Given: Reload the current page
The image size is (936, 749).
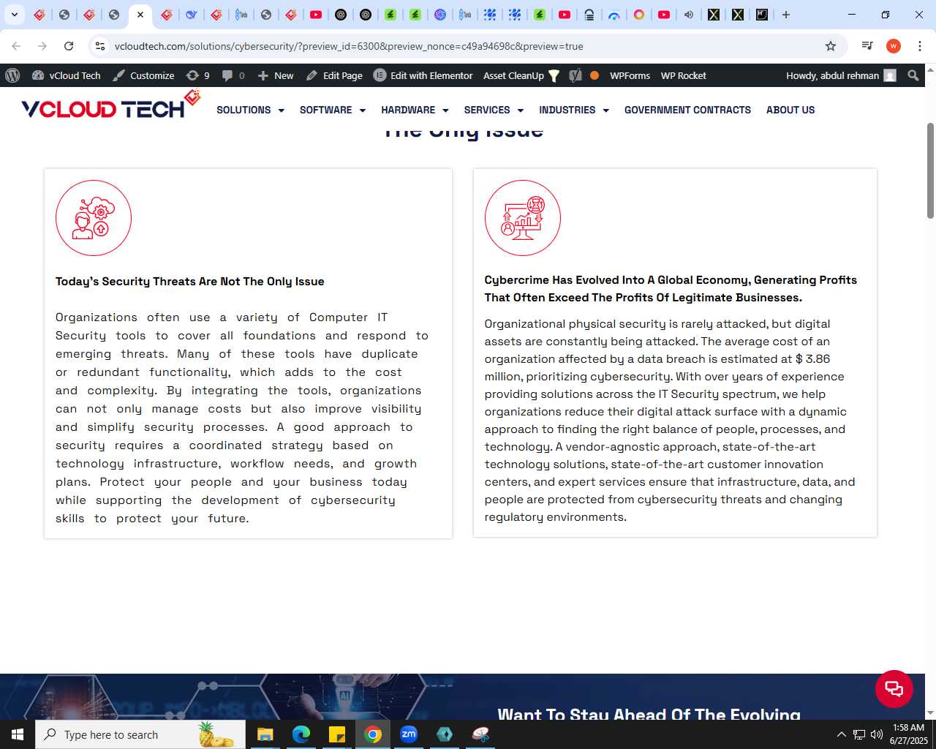Looking at the screenshot, I should [x=69, y=46].
